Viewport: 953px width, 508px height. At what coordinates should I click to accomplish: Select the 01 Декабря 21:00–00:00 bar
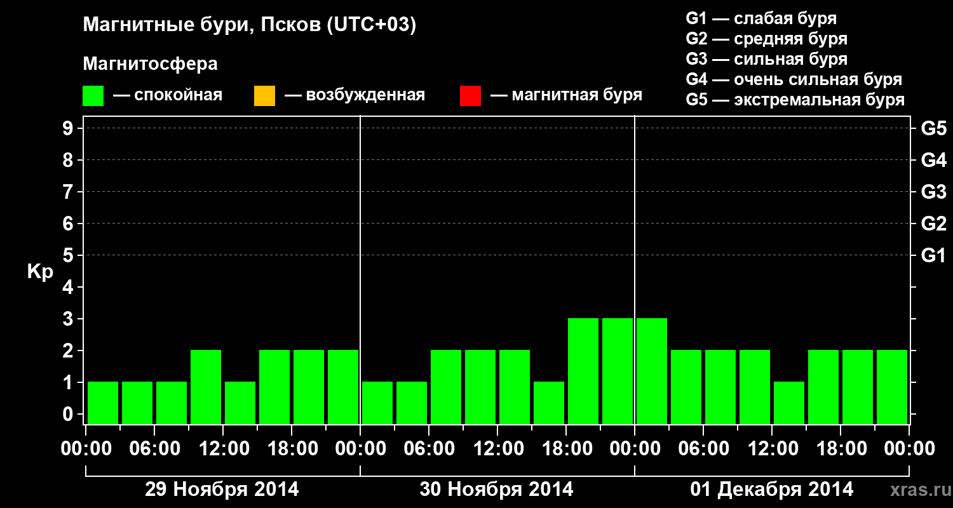(892, 387)
